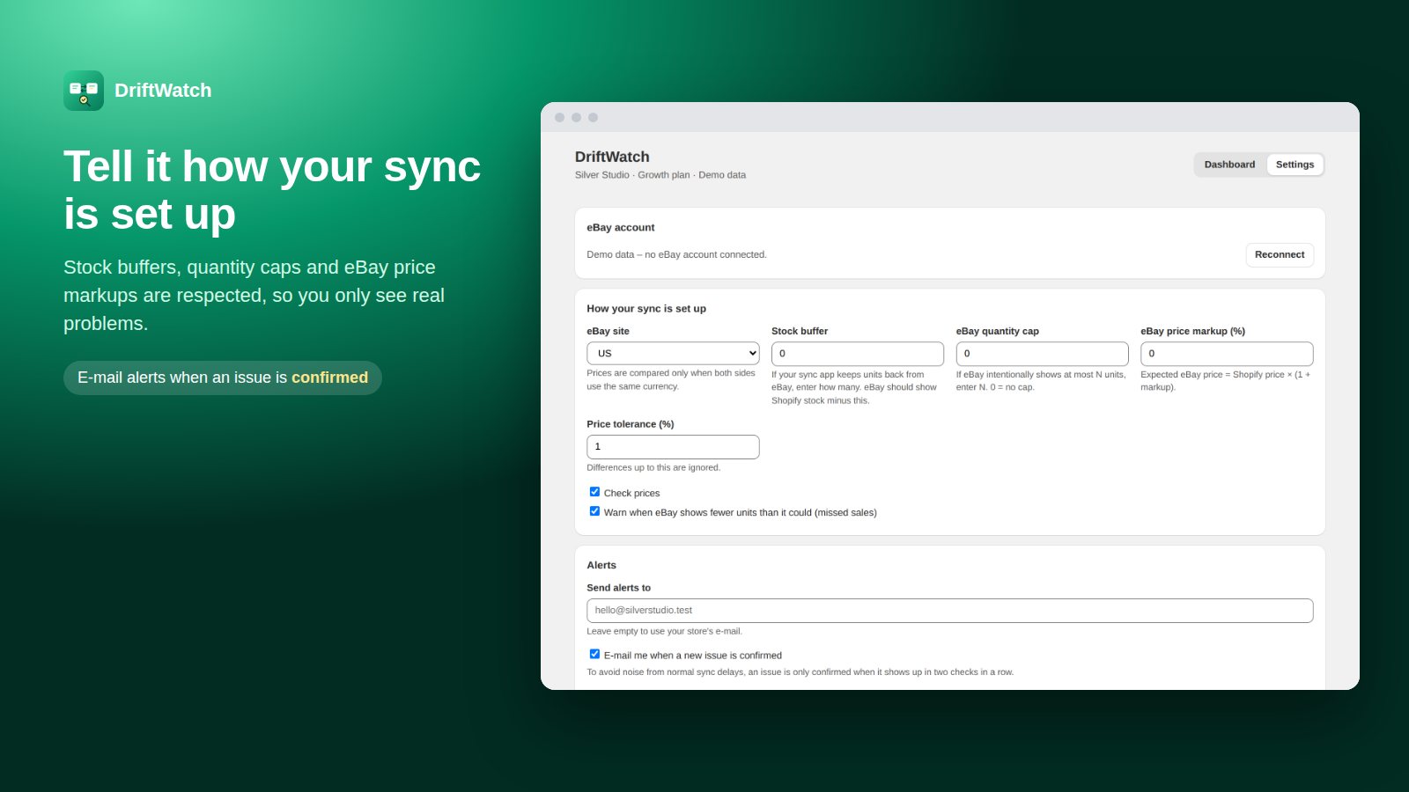Click the 'Alerts' section heading

[x=601, y=565]
